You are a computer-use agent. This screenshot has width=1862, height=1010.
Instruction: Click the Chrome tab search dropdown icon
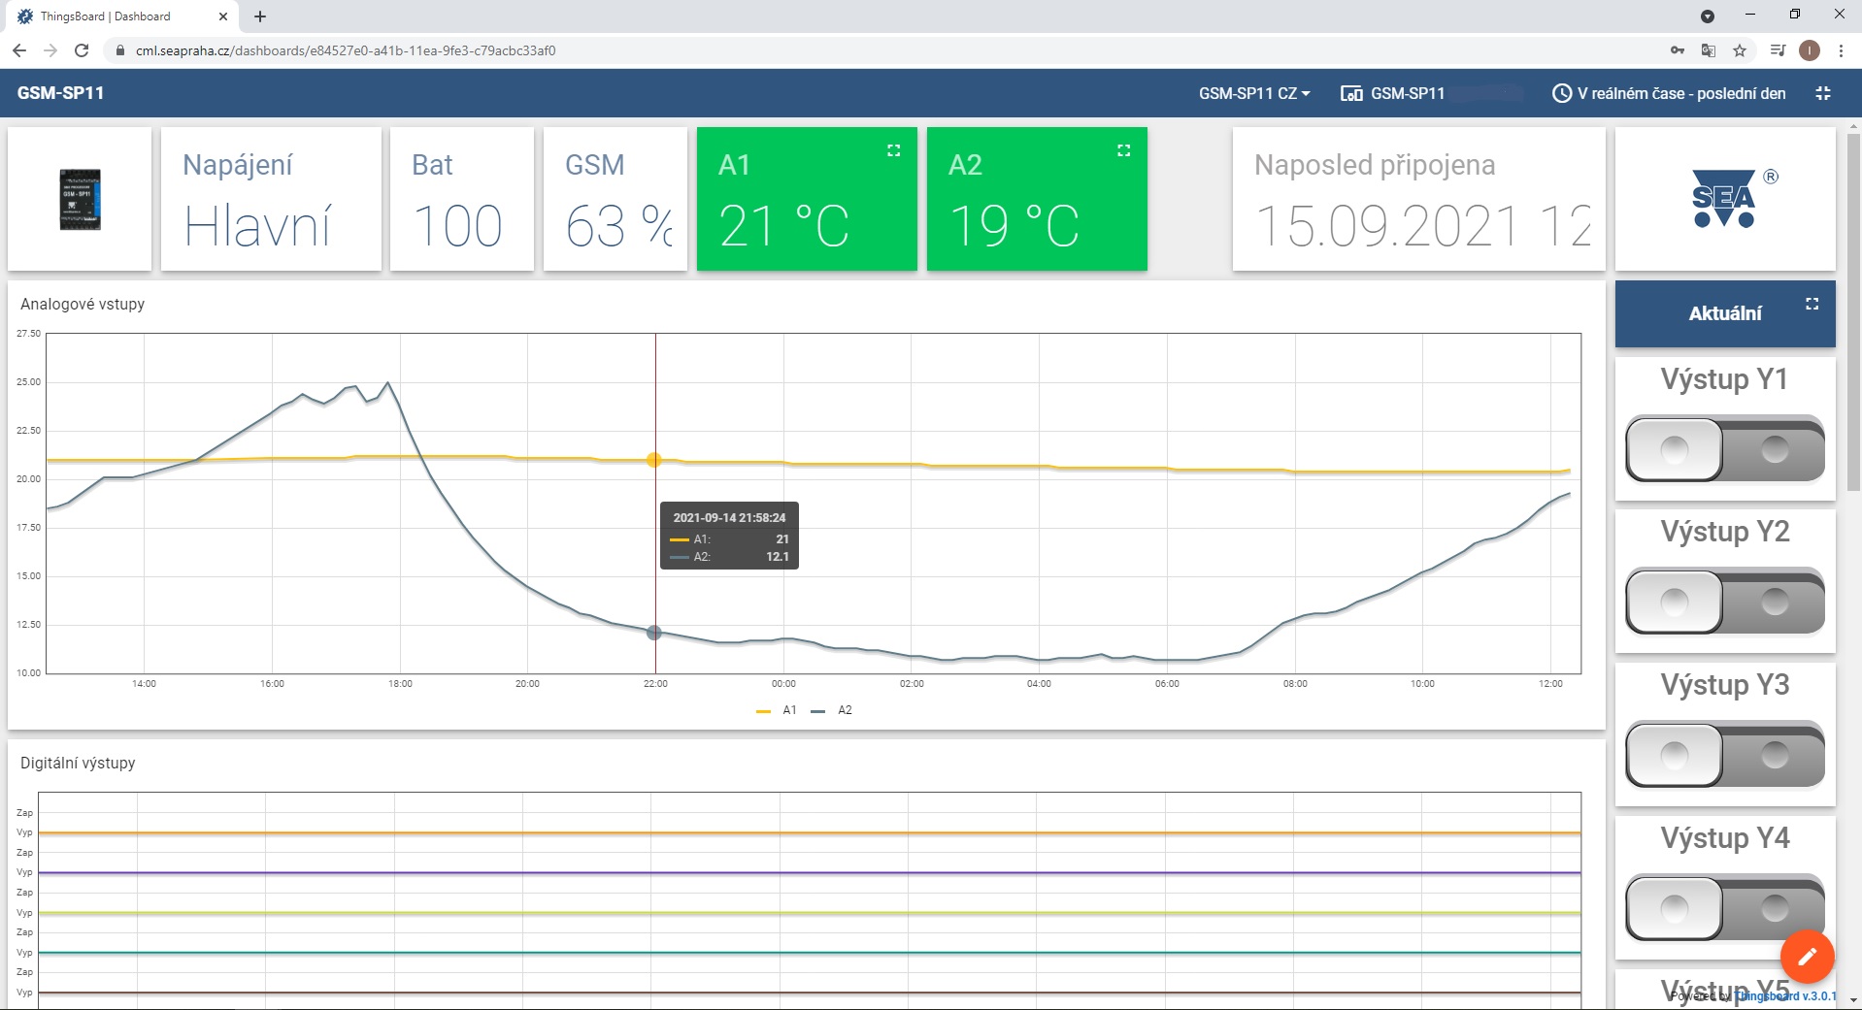(1708, 16)
